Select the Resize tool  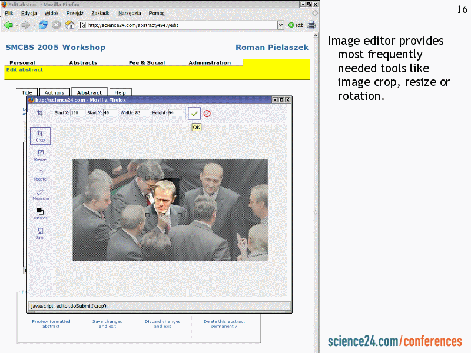40,155
